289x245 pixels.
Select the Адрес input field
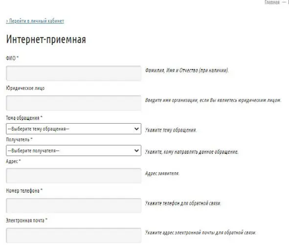[x=73, y=176]
